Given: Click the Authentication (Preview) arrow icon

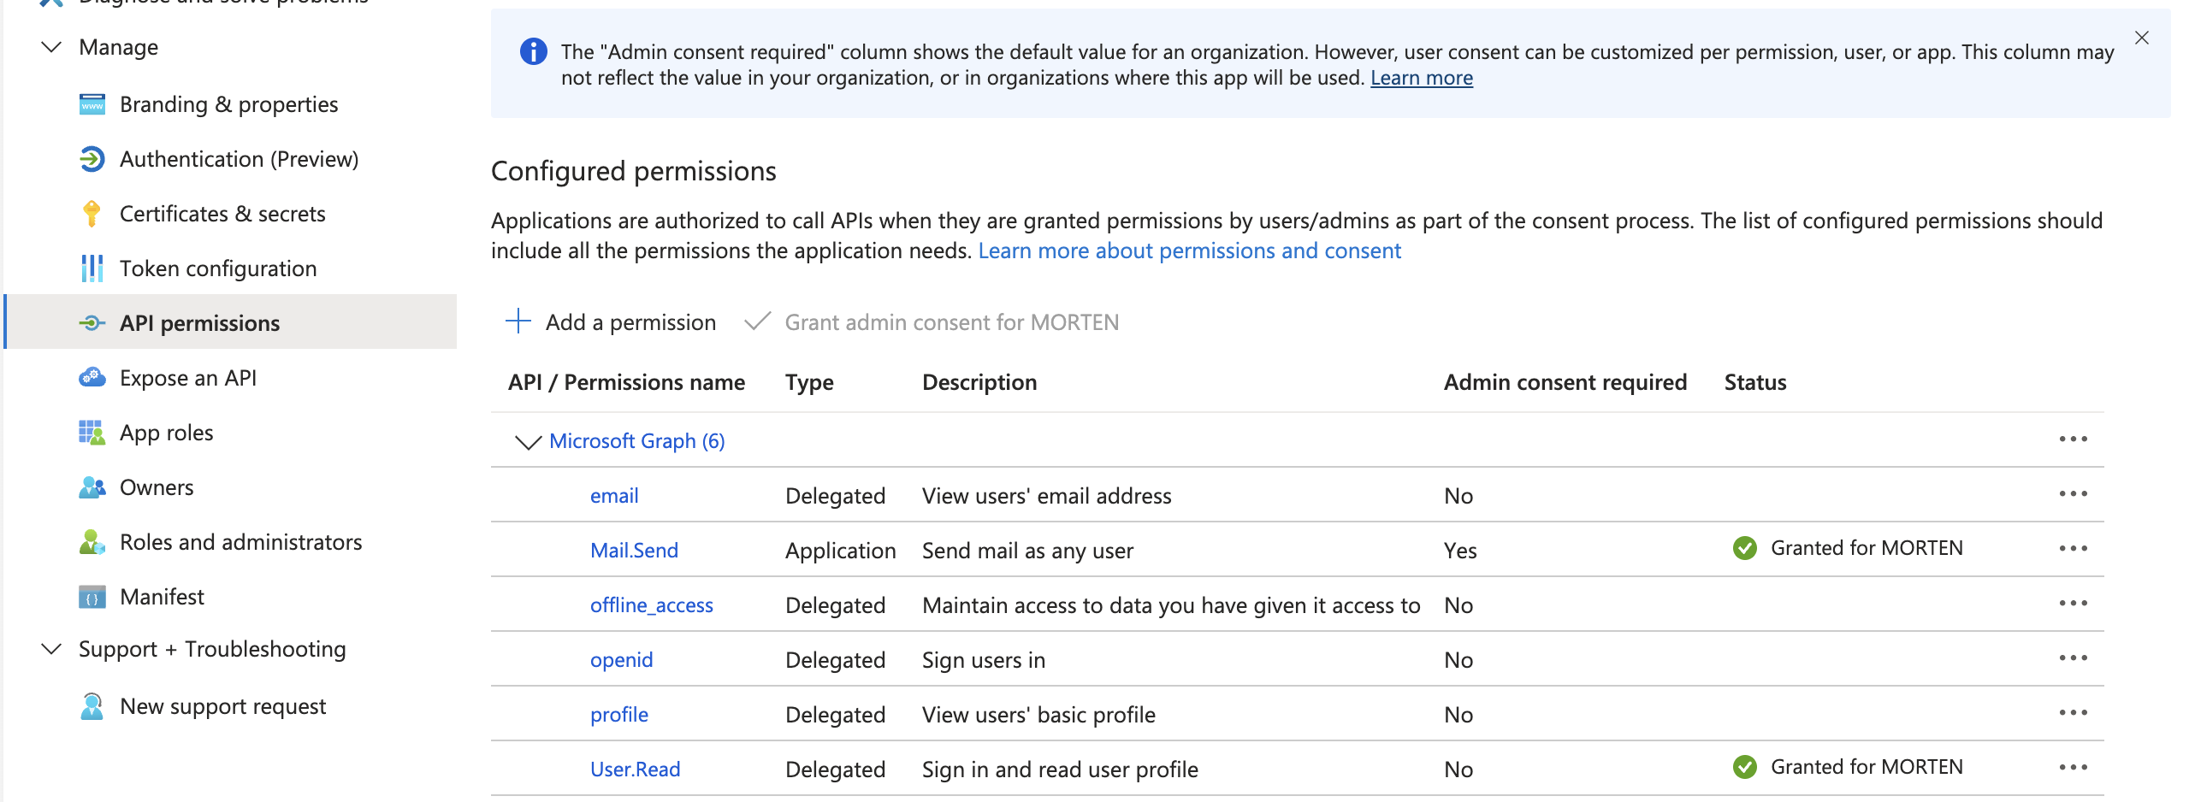Looking at the screenshot, I should [x=92, y=159].
